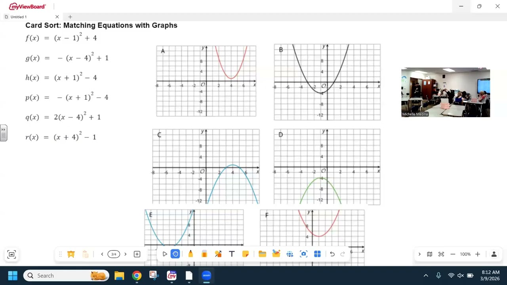Open the file folder icon in toolbar
This screenshot has height=285, width=507.
262,254
